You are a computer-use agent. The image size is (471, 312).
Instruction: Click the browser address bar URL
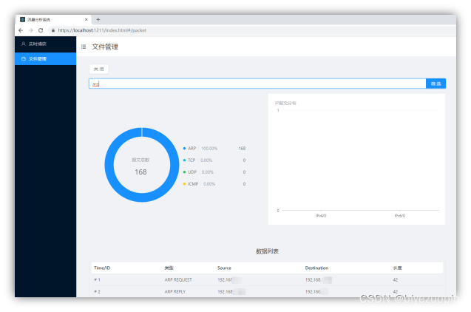(102, 30)
